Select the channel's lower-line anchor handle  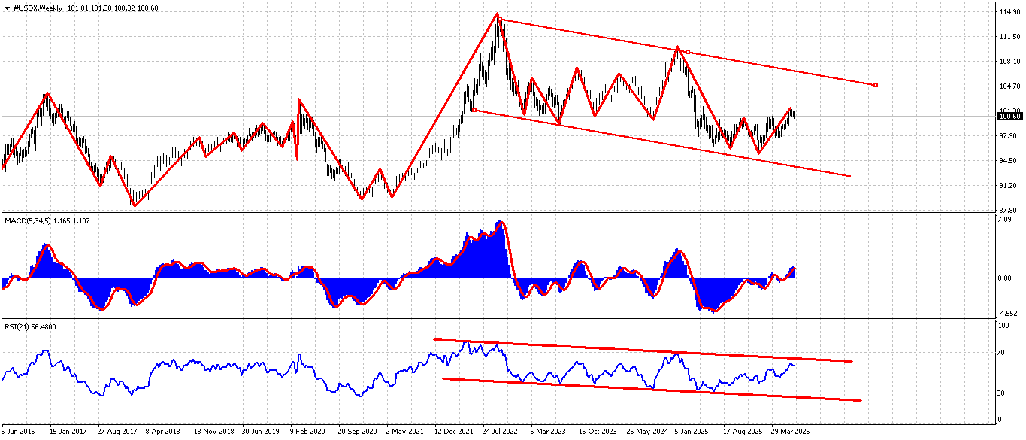tap(474, 110)
